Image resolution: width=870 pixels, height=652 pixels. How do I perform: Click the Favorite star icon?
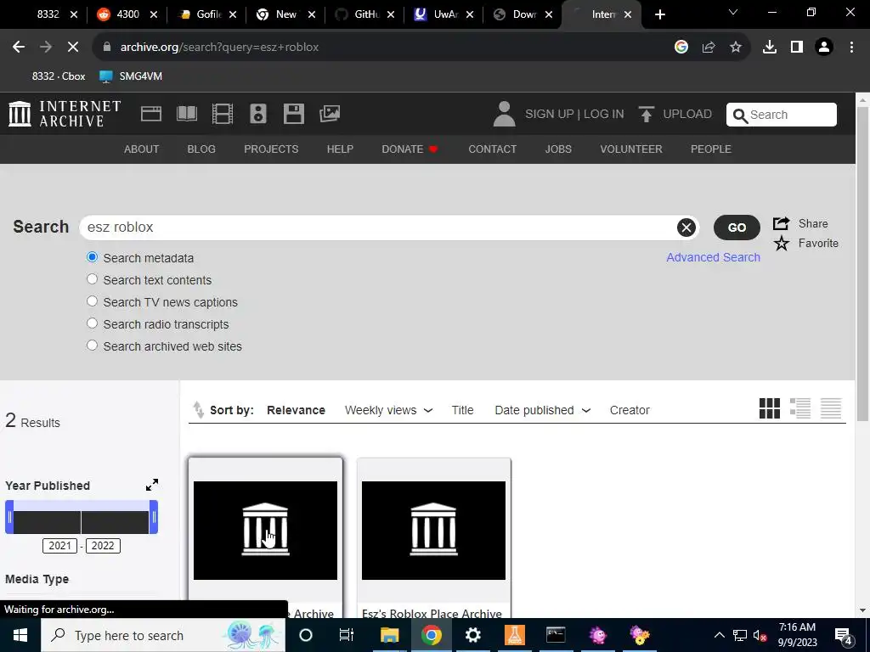(x=782, y=243)
